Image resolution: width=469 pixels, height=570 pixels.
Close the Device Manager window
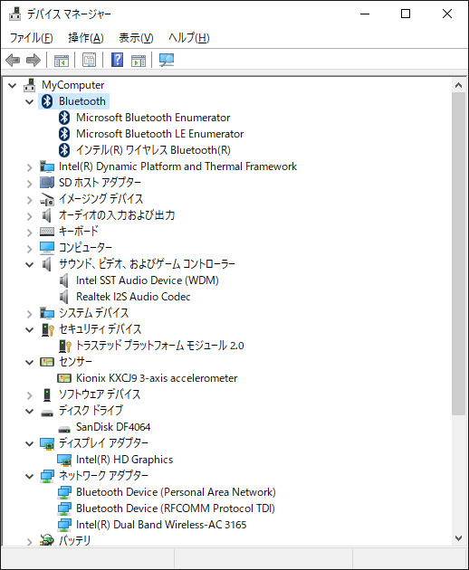446,14
